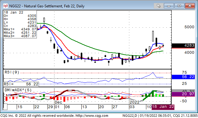The height and width of the screenshot is (118, 198).
Task: Click the 15 date label on time axis
Action: pos(20,107)
